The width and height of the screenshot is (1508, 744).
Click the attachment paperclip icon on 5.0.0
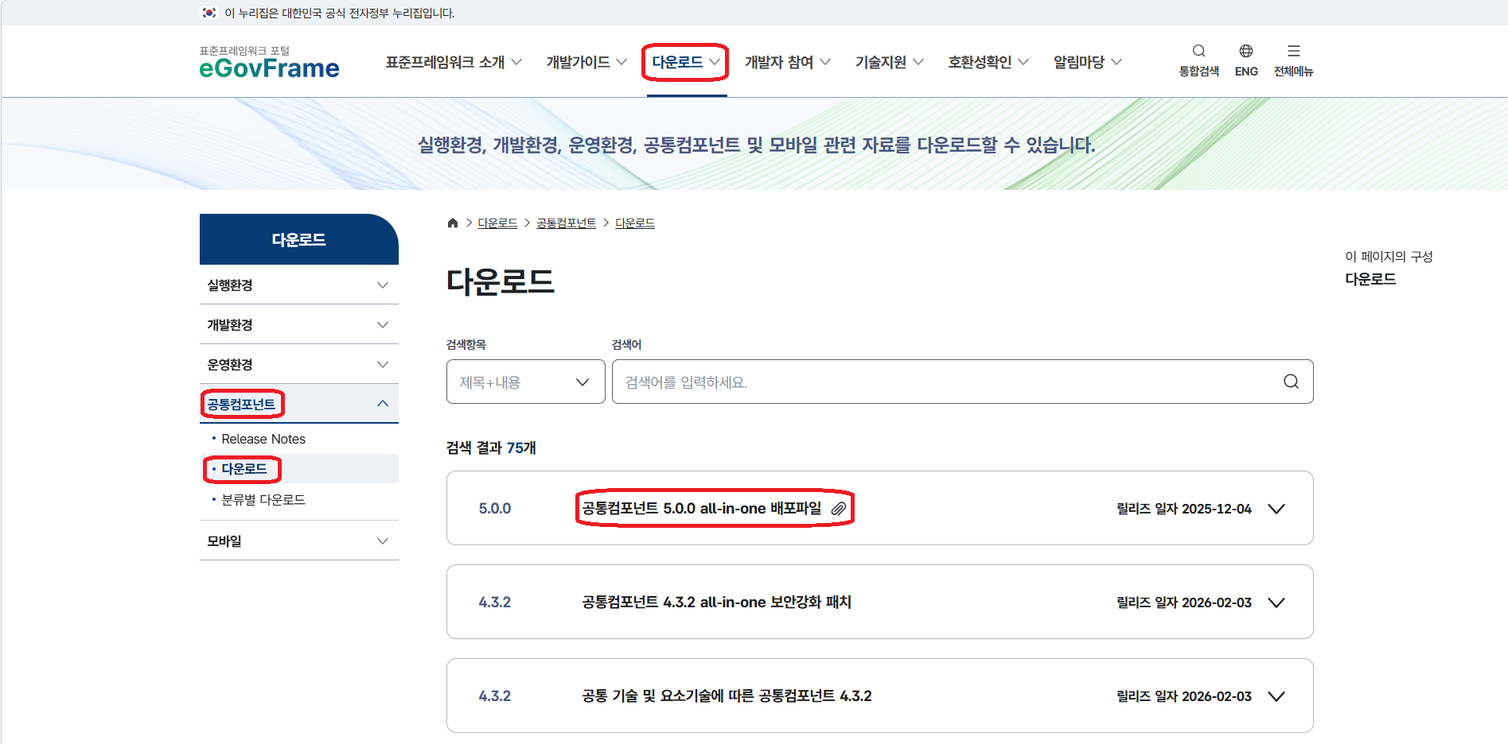click(838, 509)
